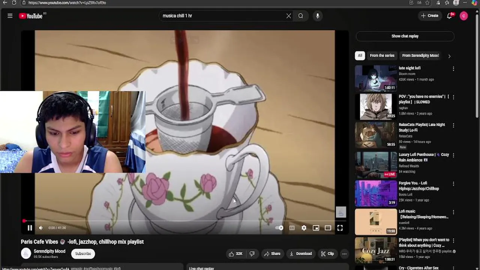
Task: Open Serendipity Mood channel name link
Action: click(x=49, y=251)
